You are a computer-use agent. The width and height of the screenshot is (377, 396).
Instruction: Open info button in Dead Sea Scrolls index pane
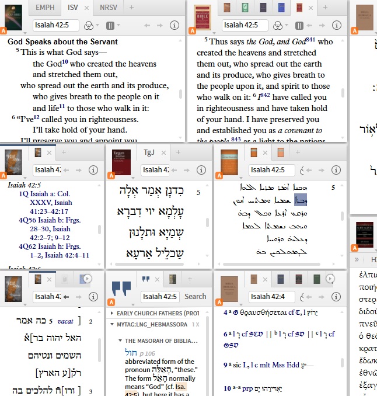point(93,170)
